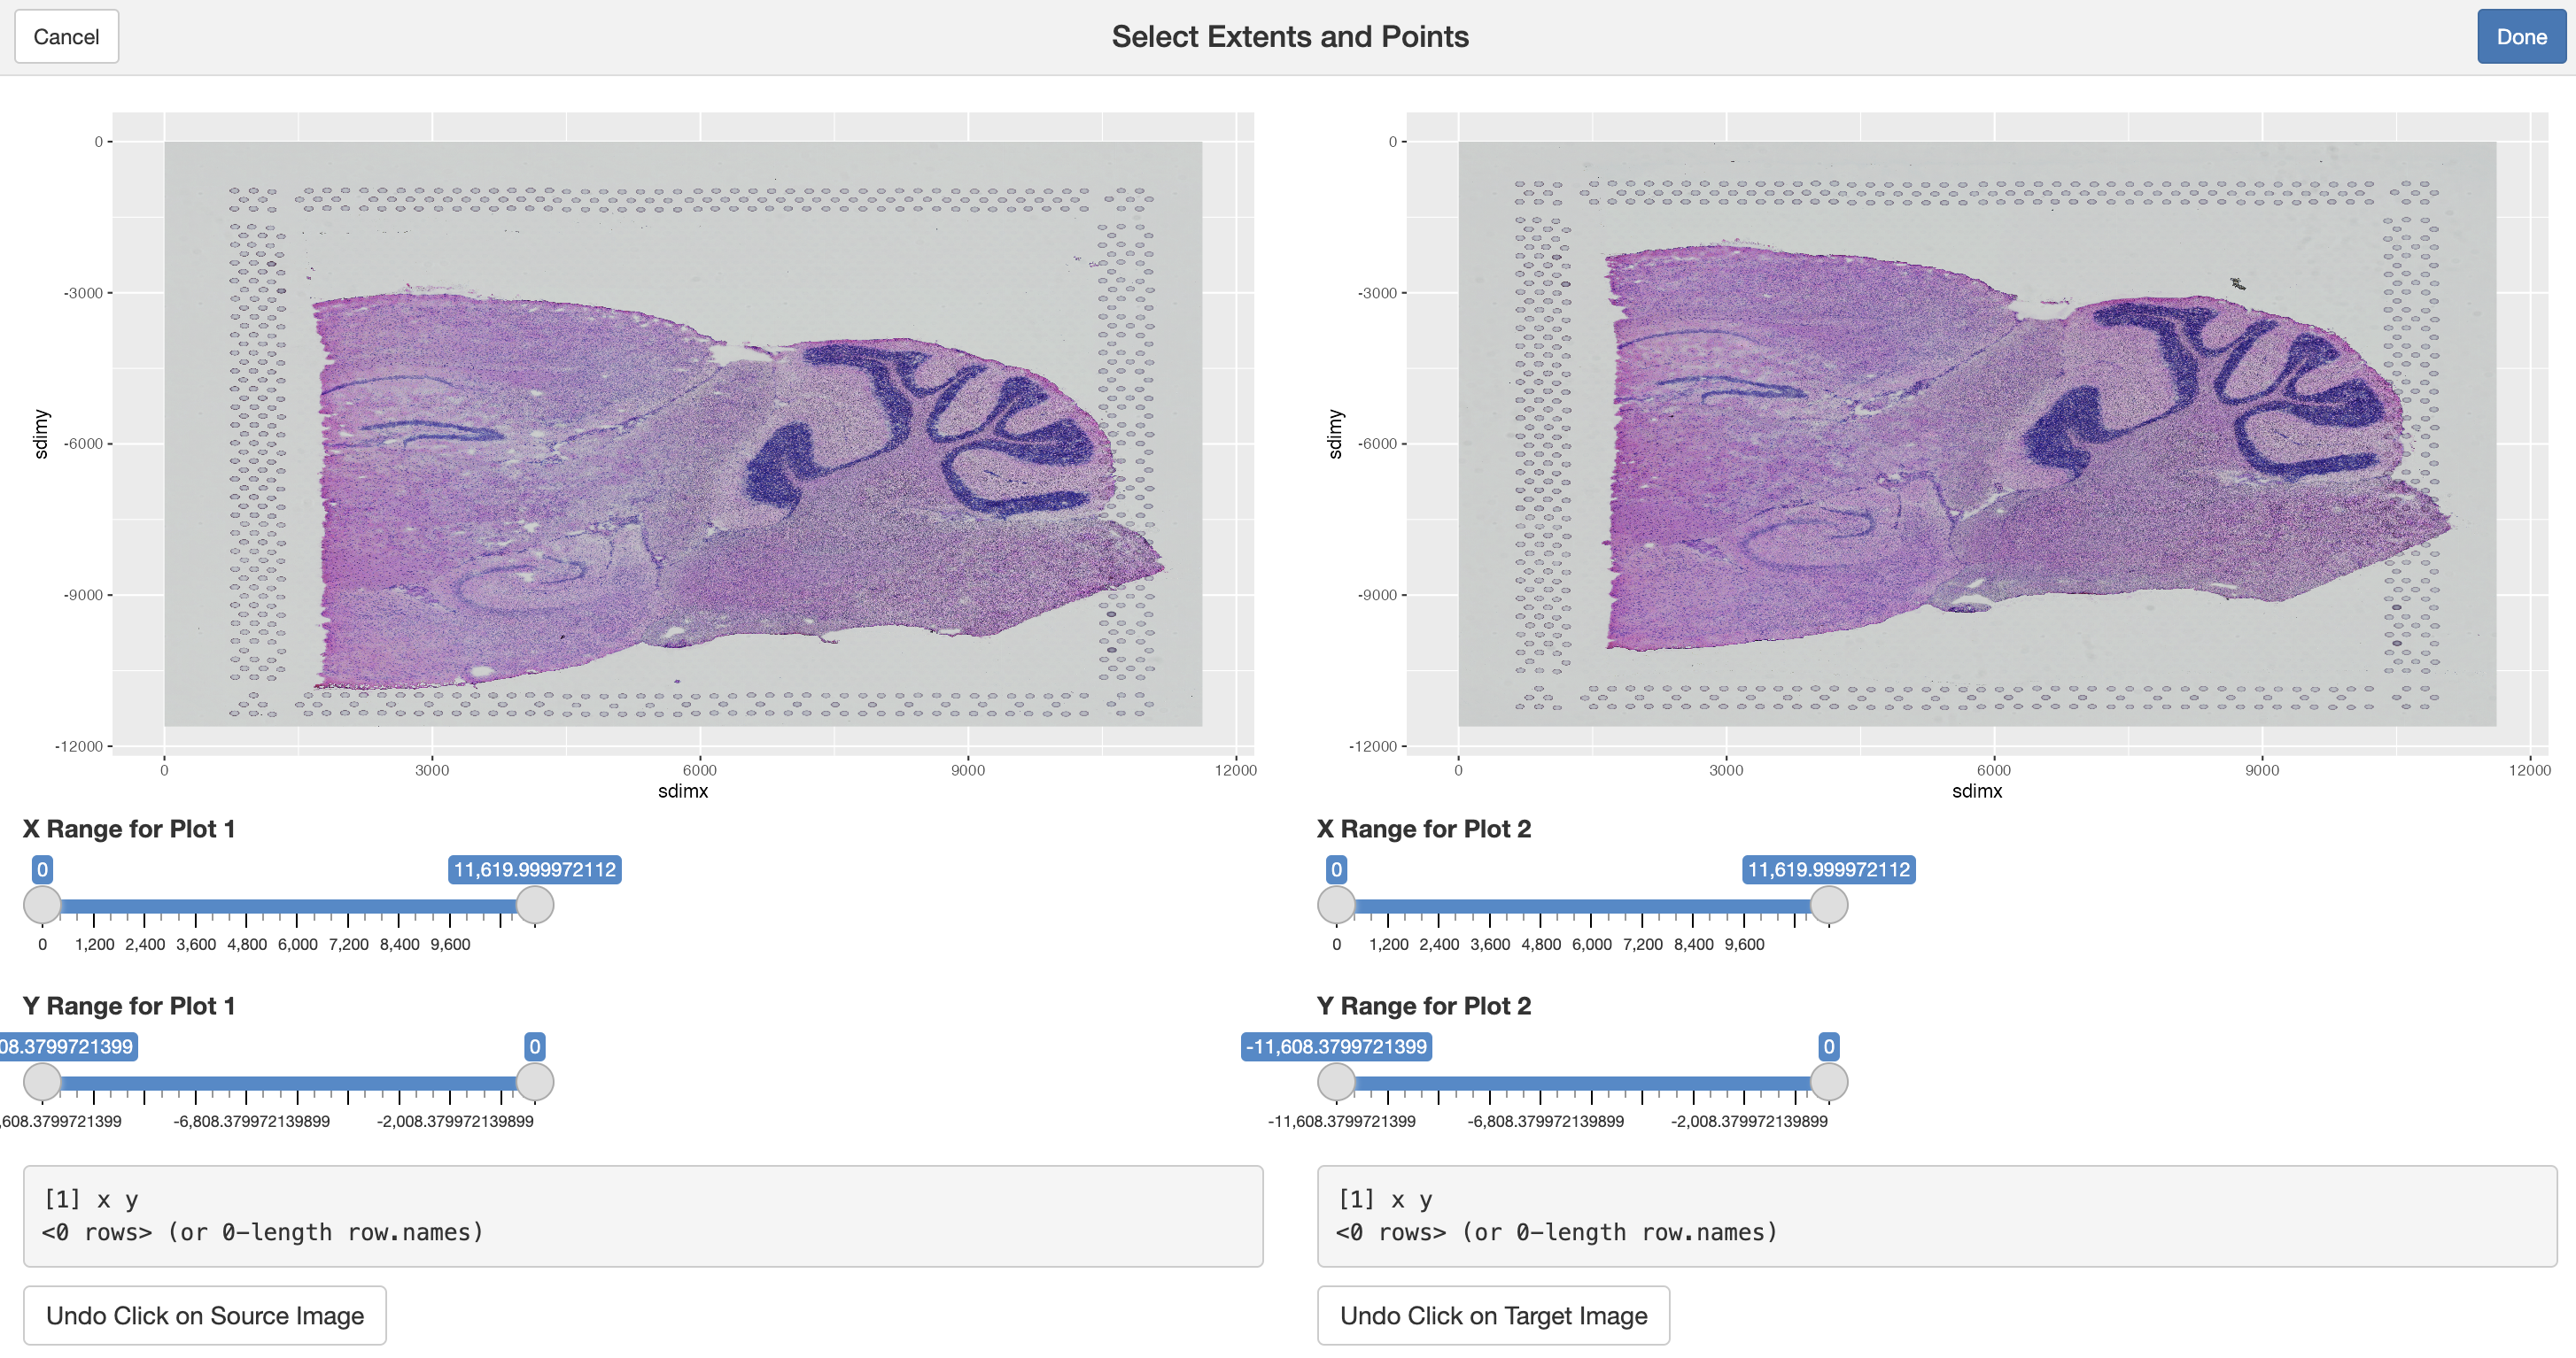Click the maximum handle of X Range Plot 2

point(1829,906)
